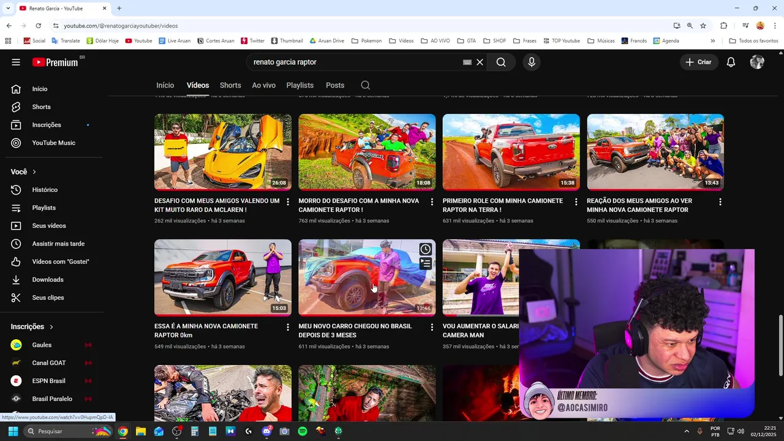This screenshot has width=784, height=441.
Task: Open the on-screen keyboard icon in search
Action: click(x=467, y=62)
